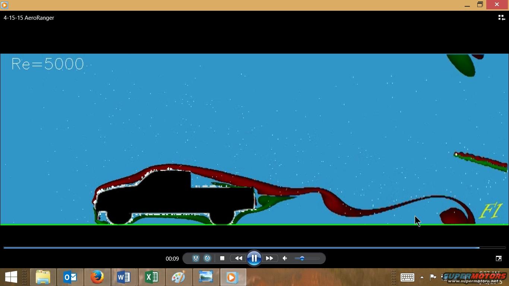Click the fast forward/next button
This screenshot has width=509, height=286.
269,258
